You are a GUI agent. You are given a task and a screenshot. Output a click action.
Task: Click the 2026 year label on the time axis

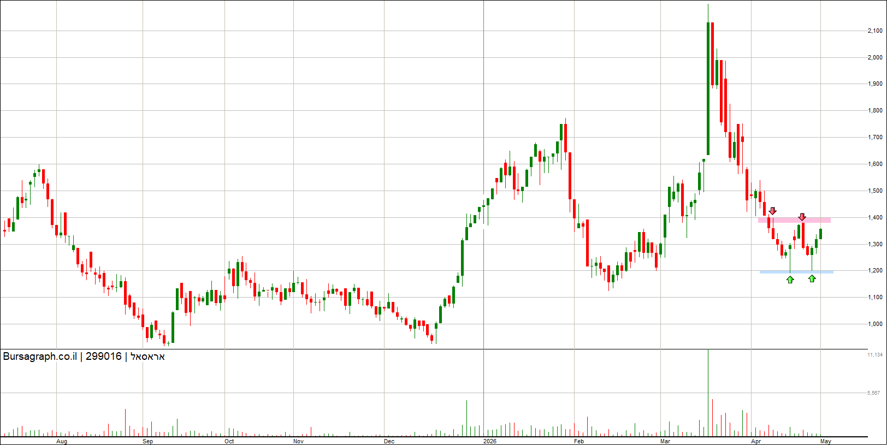[x=490, y=441]
